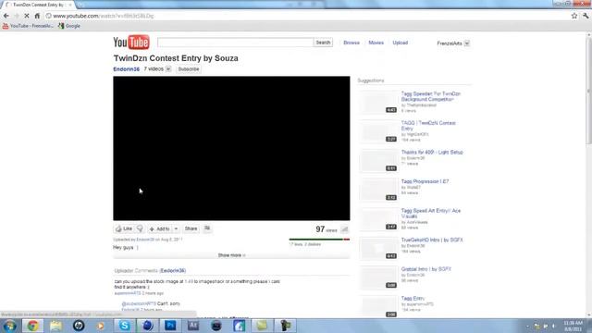
Task: Open the Movies menu link
Action: tap(376, 43)
